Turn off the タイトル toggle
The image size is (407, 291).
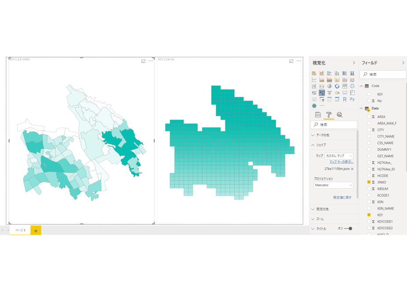tap(348, 229)
